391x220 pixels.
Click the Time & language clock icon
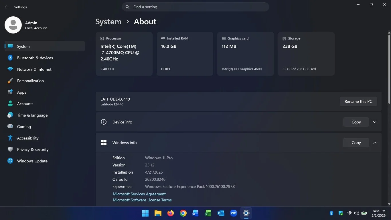pyautogui.click(x=10, y=115)
